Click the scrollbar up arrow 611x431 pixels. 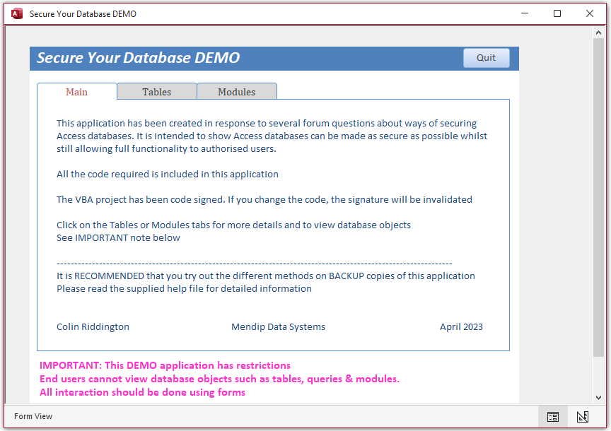pos(598,33)
